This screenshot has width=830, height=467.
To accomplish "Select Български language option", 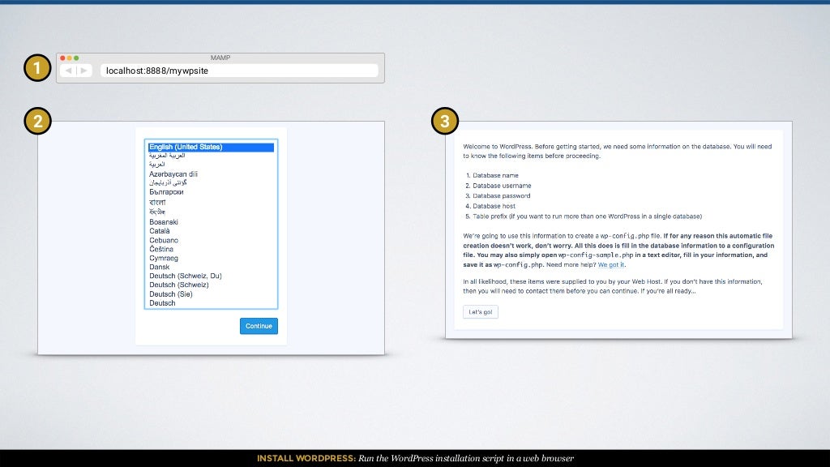I will click(x=166, y=191).
